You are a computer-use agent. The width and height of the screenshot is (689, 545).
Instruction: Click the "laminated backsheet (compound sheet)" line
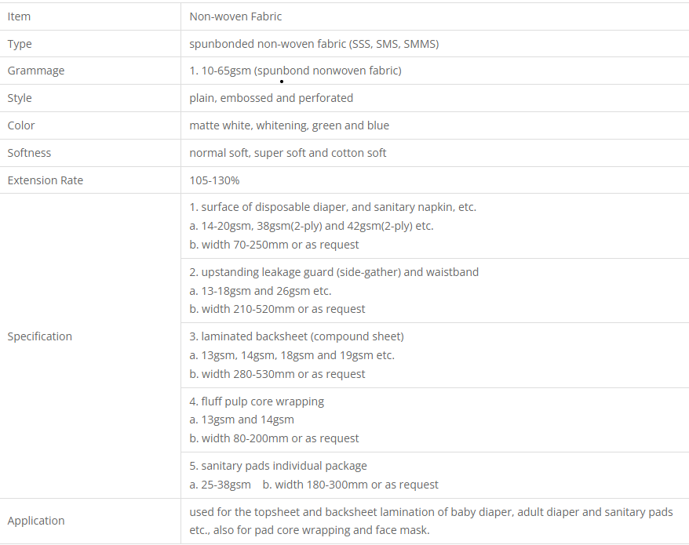pyautogui.click(x=297, y=336)
